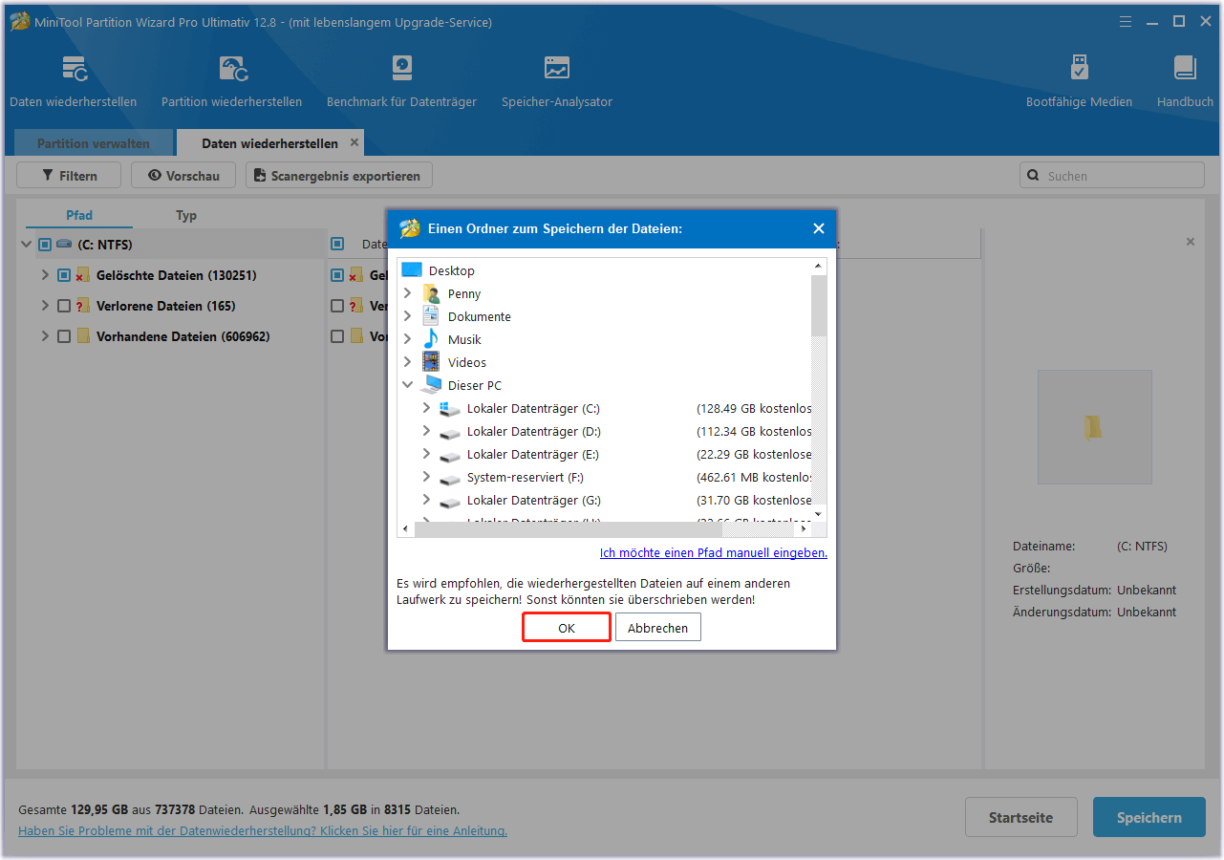
Task: Click the Filtern button
Action: [x=70, y=175]
